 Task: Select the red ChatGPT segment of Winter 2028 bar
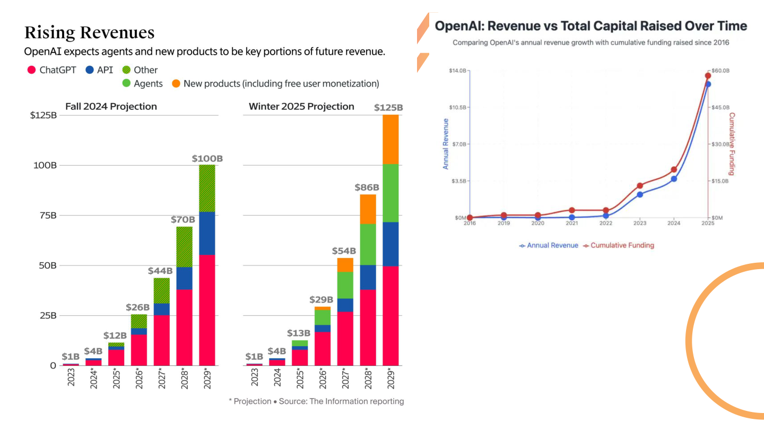coord(368,328)
